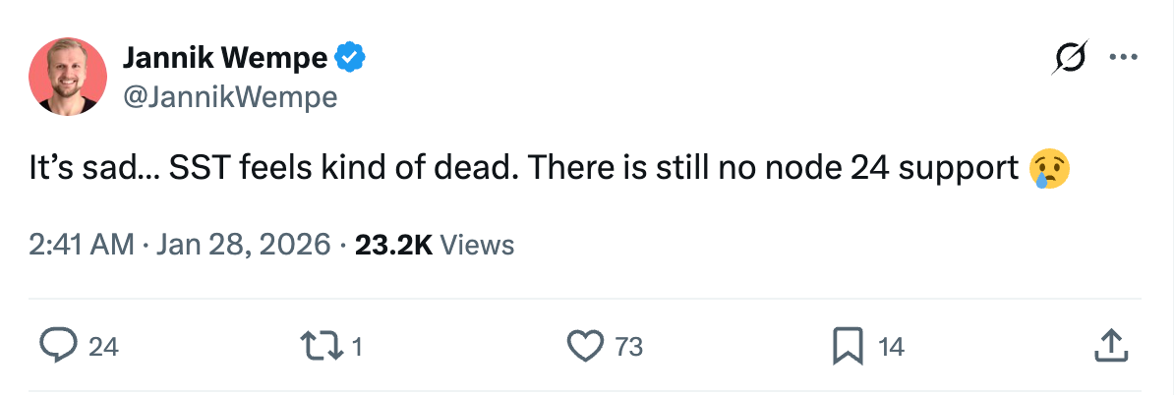The width and height of the screenshot is (1174, 395).
Task: Click the tweet text about SST
Action: [x=521, y=171]
